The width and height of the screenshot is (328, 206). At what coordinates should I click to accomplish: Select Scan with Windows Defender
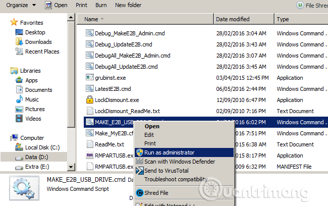coord(180,162)
